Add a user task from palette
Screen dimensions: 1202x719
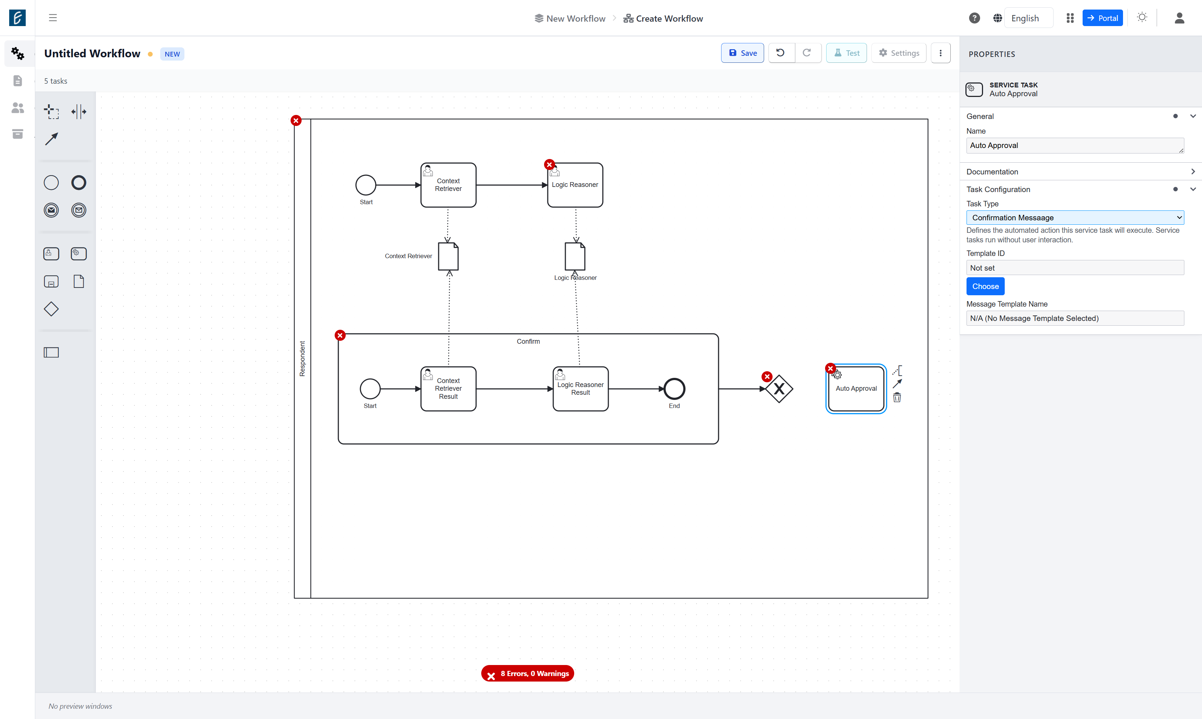(x=51, y=253)
